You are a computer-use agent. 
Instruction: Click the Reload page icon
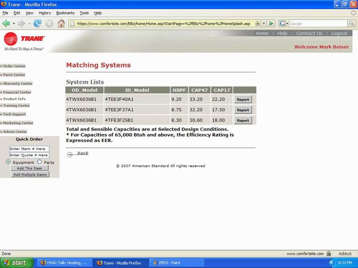click(38, 23)
